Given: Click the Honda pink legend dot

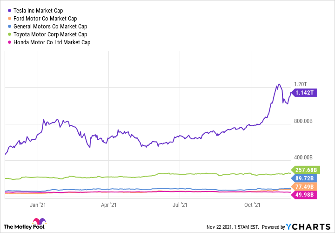Looking at the screenshot, I should [9, 42].
